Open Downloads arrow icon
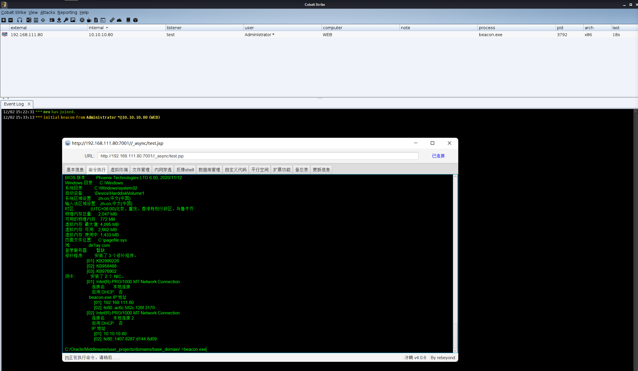The height and width of the screenshot is (371, 638). 59,20
